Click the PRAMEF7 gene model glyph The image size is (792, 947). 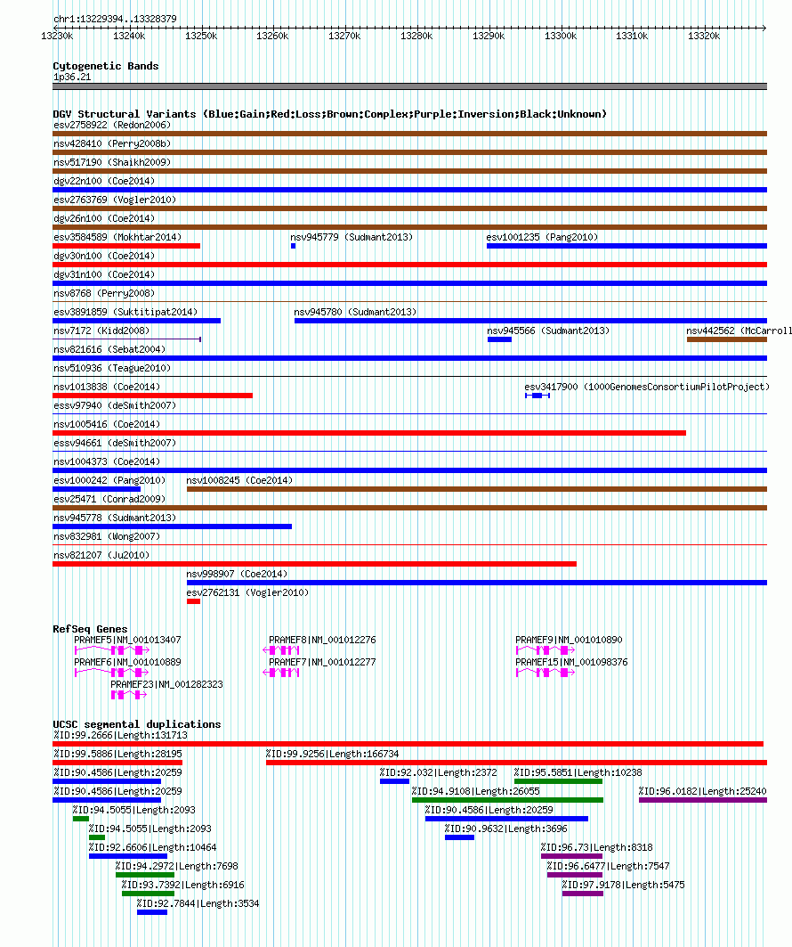pos(281,673)
